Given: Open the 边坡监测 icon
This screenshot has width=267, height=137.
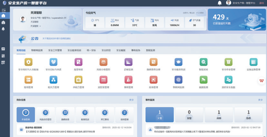Looking at the screenshot, I should [x=129, y=62].
